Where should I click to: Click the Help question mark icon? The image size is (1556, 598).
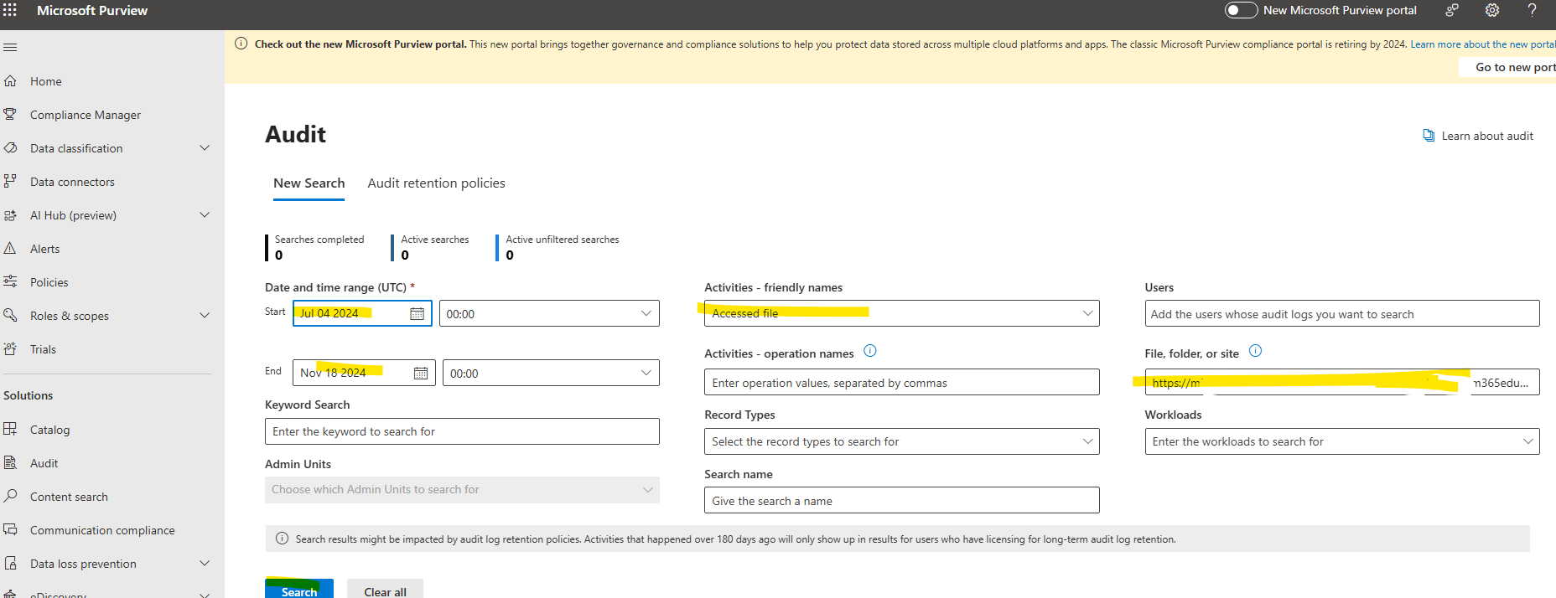[x=1532, y=10]
